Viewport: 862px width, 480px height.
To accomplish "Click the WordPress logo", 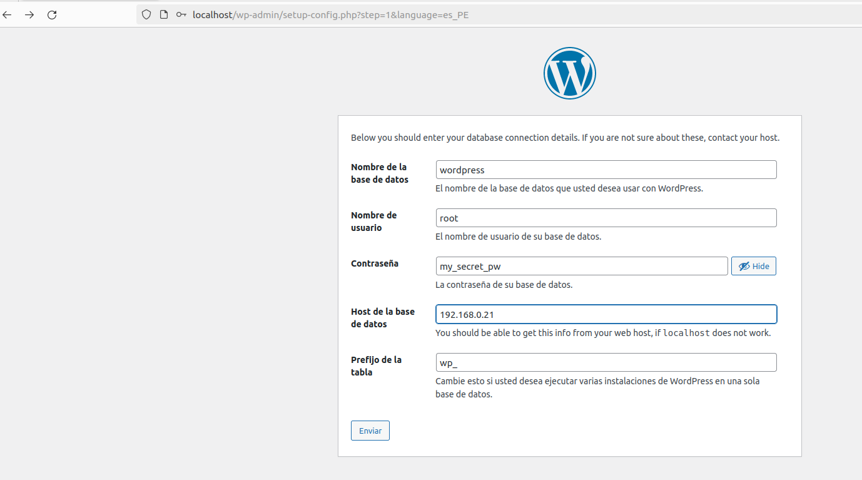I will [x=570, y=73].
